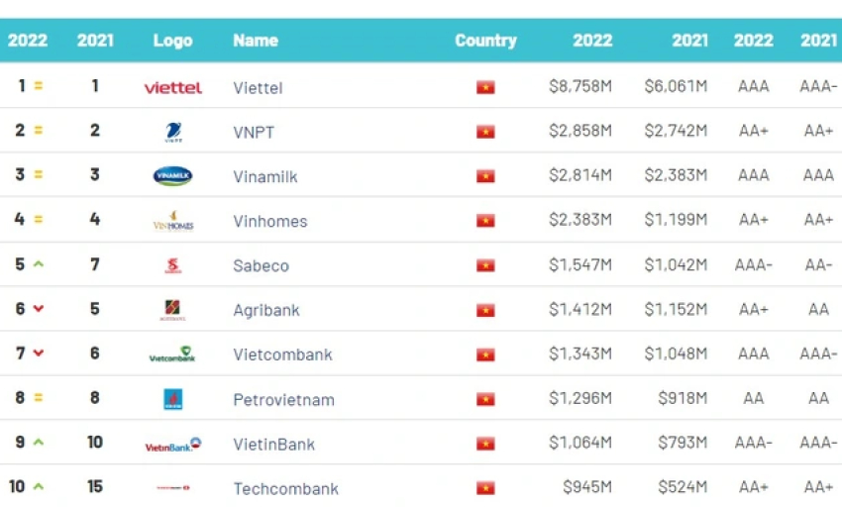Image resolution: width=842 pixels, height=507 pixels.
Task: Click the Petrovietnam blue logo
Action: pyautogui.click(x=173, y=399)
